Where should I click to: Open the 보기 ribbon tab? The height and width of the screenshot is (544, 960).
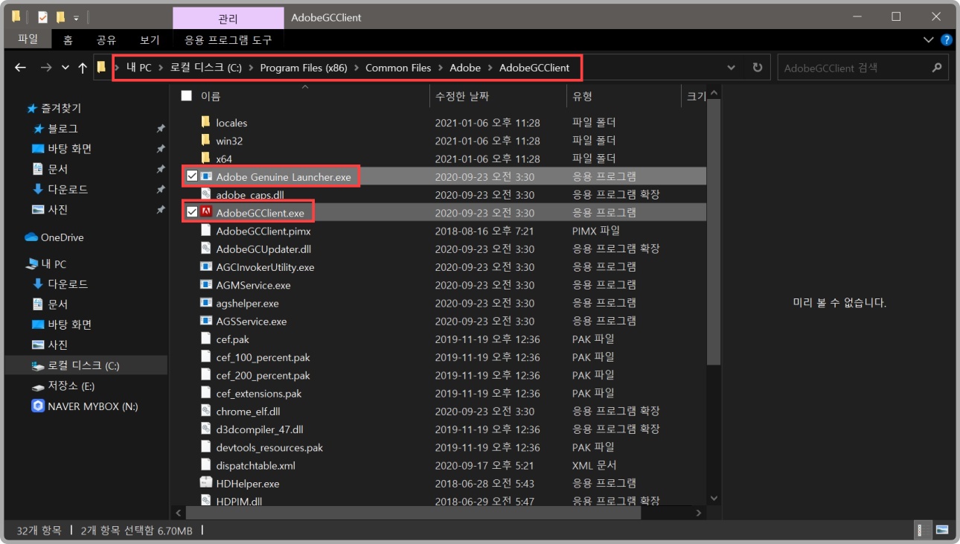tap(150, 40)
